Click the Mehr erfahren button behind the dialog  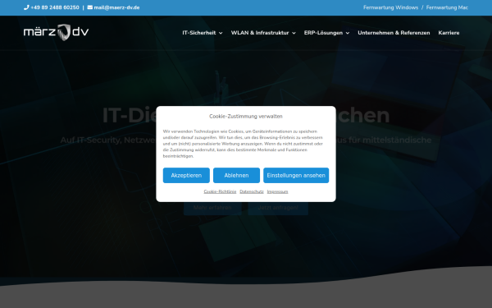coord(212,208)
